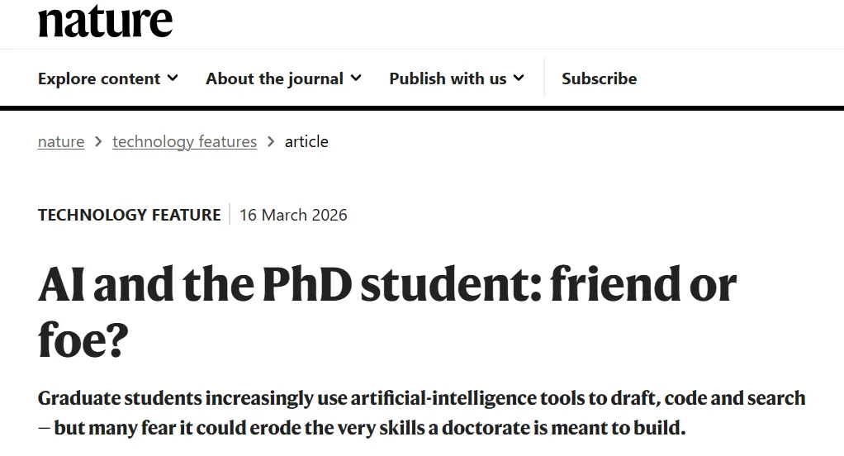
Task: Click the TECHNOLOGY FEATURE category label
Action: [129, 215]
